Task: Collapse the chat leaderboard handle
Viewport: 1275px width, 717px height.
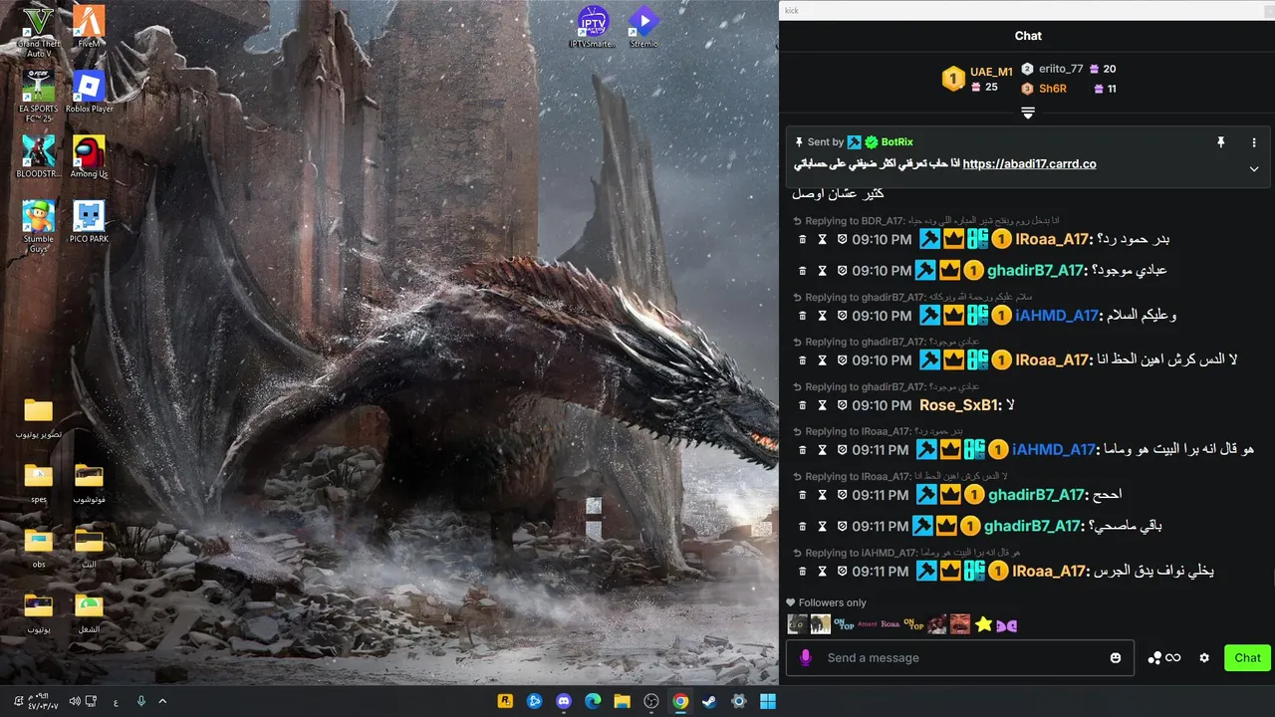Action: click(1028, 113)
